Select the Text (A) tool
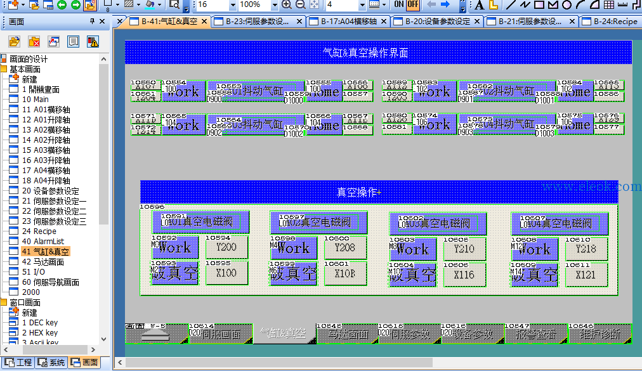The image size is (642, 371). tap(479, 5)
